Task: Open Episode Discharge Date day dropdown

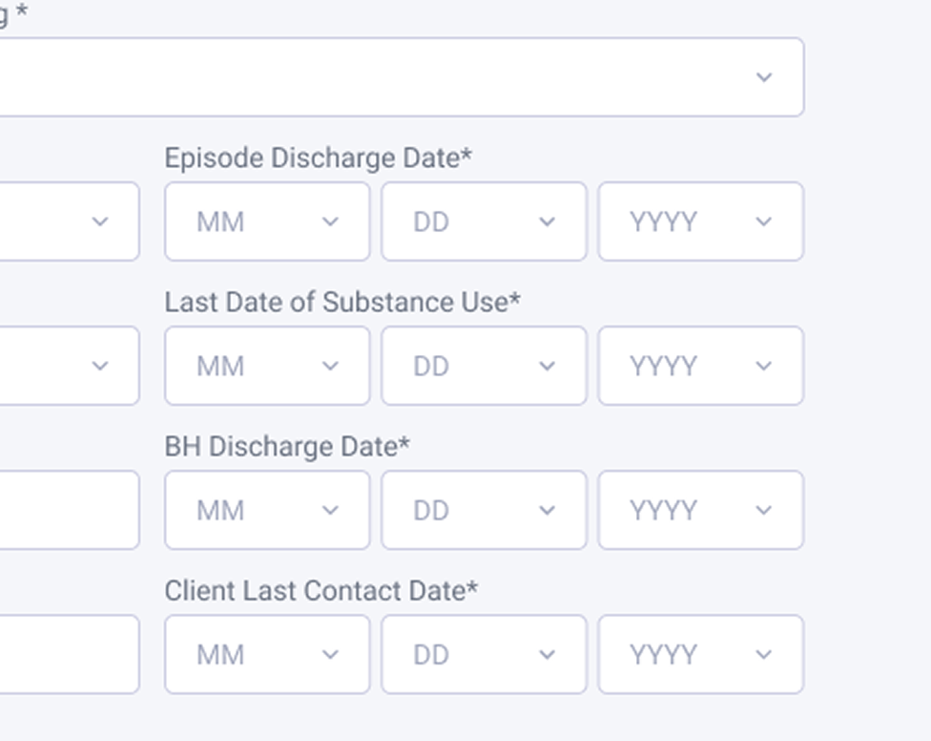Action: click(484, 222)
